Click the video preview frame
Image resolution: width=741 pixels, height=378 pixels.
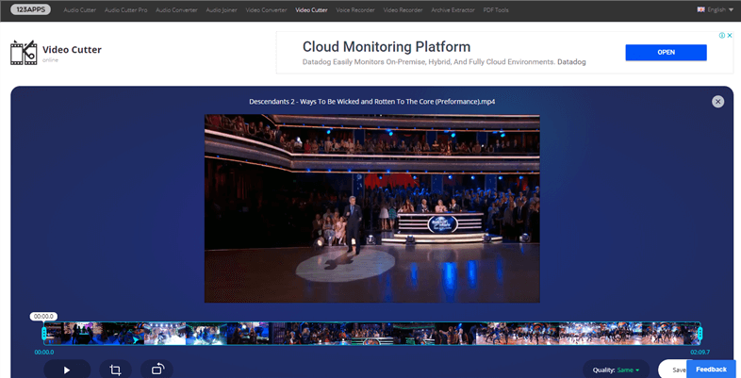click(372, 208)
